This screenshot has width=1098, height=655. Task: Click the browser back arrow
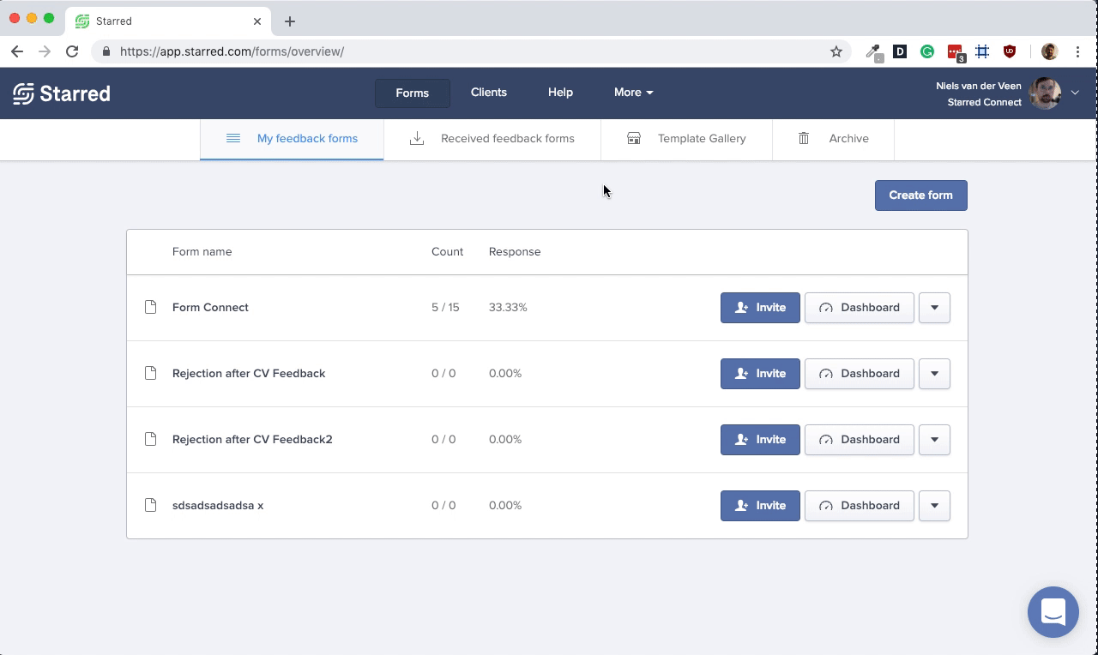point(17,51)
